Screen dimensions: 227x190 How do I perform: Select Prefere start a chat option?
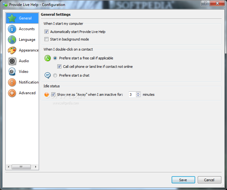[x=55, y=75]
